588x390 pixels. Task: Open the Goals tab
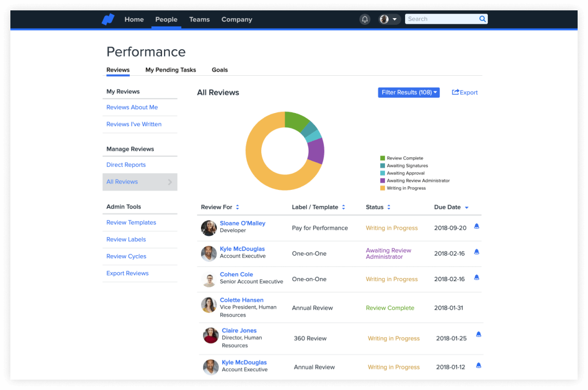coord(220,70)
